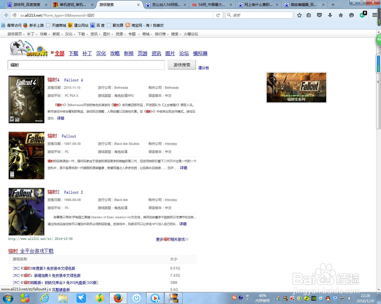Viewport: 381px width, 304px height.
Task: Click the 游侠搜索 search button
Action: [182, 65]
